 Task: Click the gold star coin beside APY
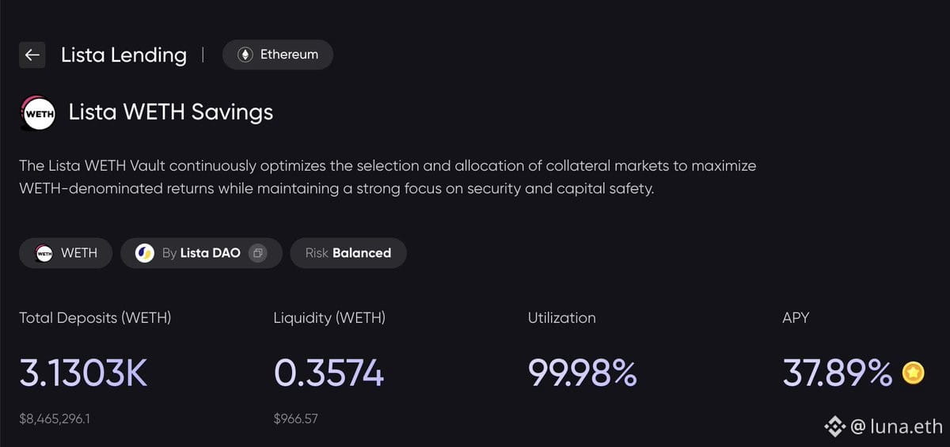click(914, 373)
